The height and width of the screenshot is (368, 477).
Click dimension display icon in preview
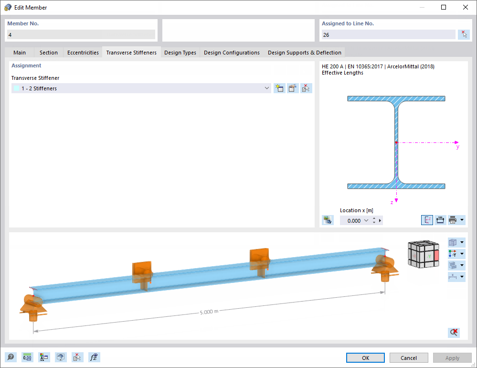pyautogui.click(x=453, y=276)
